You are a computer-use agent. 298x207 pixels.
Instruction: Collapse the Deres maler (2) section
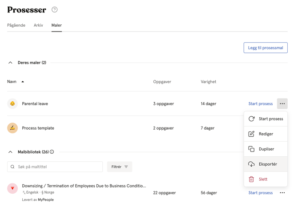pyautogui.click(x=11, y=63)
